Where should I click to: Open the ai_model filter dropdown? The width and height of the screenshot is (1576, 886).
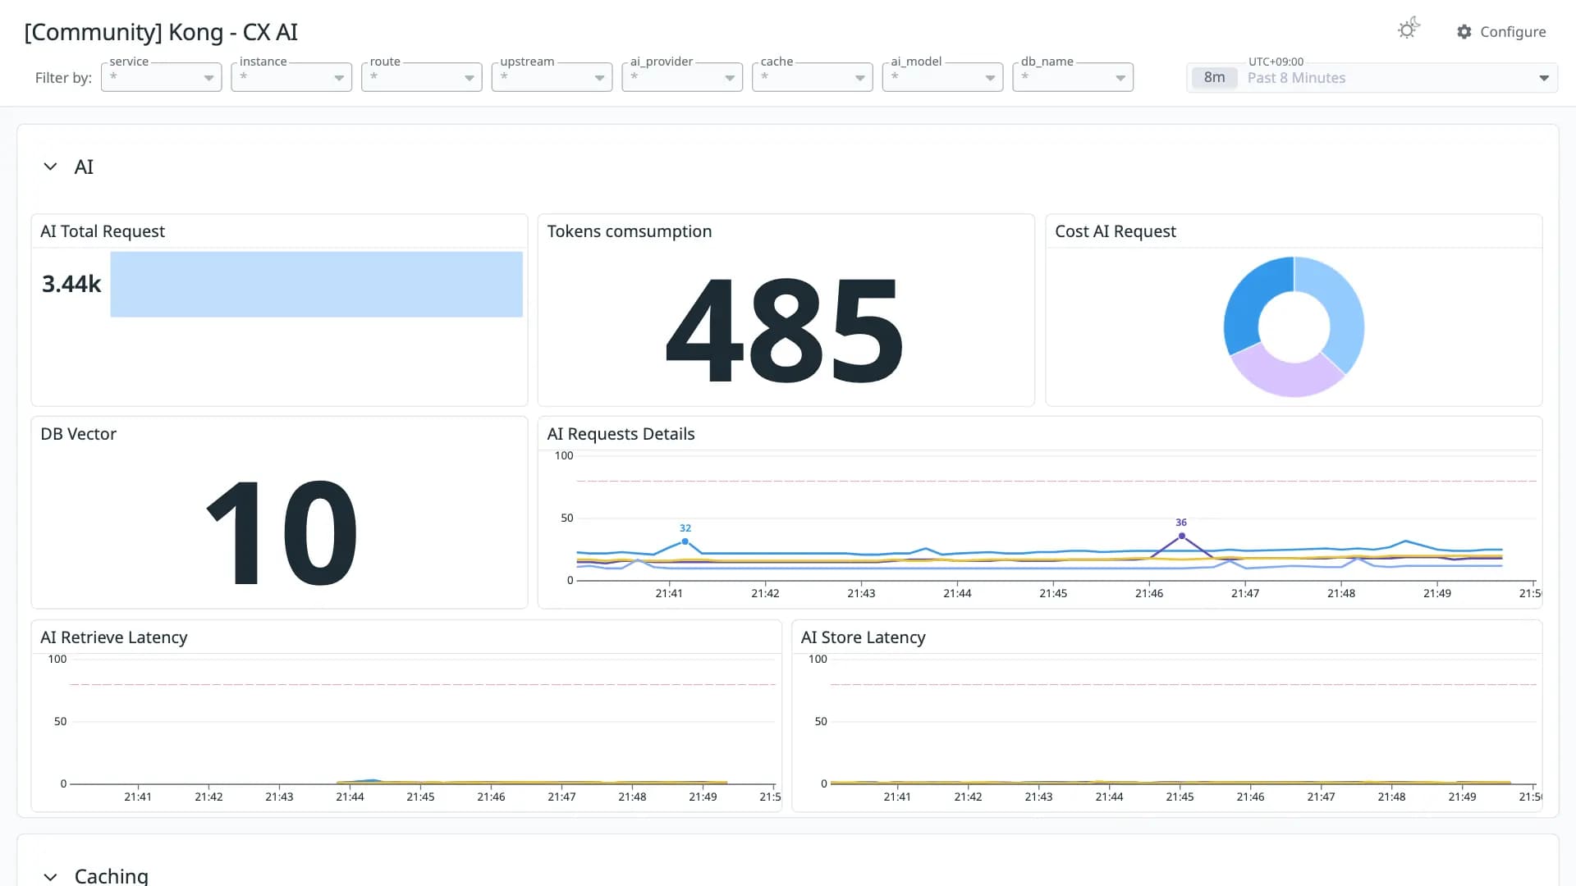(x=943, y=77)
